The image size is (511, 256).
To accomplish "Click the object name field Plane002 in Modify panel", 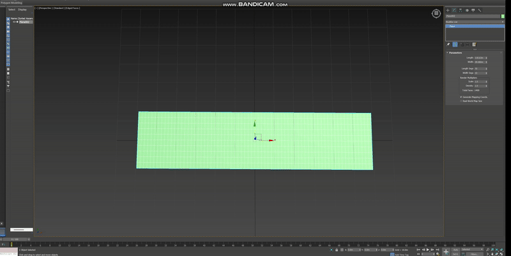I will tap(473, 16).
